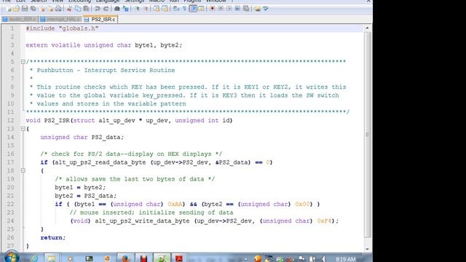466x262 pixels.
Task: Click the vertical scrollbar up arrow
Action: pos(367,28)
